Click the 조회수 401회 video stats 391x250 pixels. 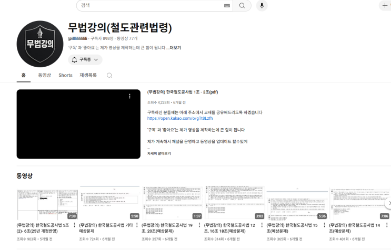click(347, 239)
